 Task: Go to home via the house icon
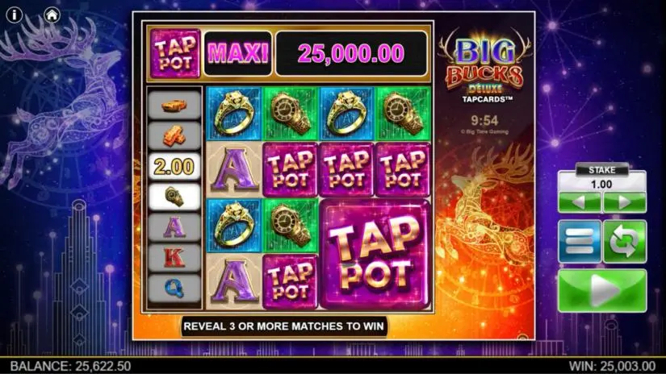pyautogui.click(x=52, y=15)
